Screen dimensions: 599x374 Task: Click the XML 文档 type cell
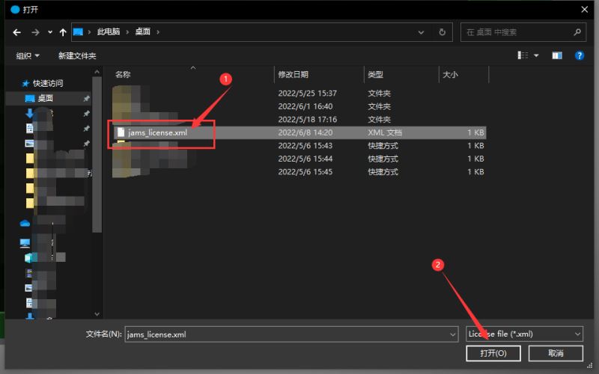click(385, 133)
